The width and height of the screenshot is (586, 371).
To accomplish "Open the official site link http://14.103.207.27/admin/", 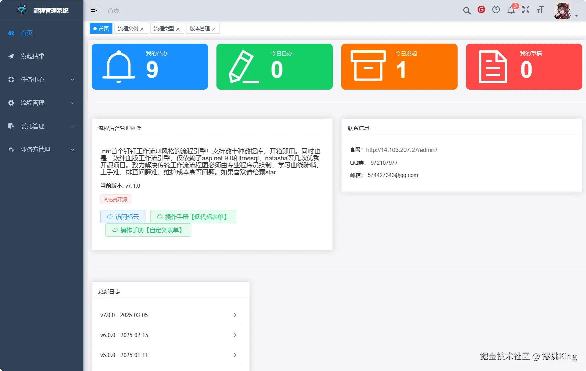I will click(402, 150).
